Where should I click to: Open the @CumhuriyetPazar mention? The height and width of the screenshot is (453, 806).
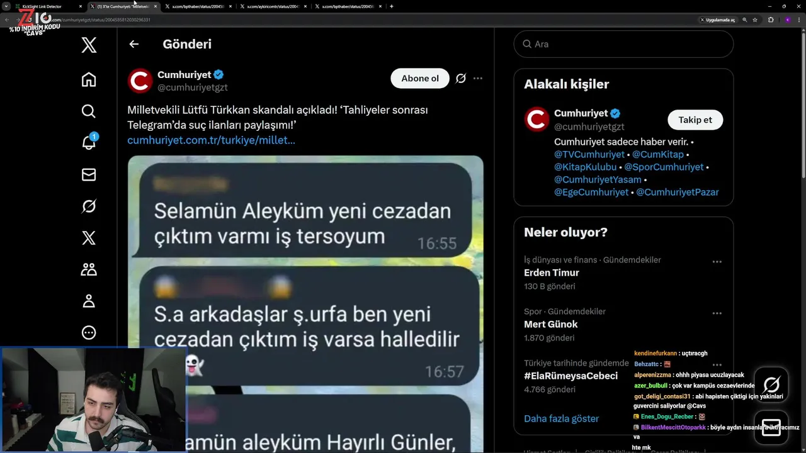678,192
